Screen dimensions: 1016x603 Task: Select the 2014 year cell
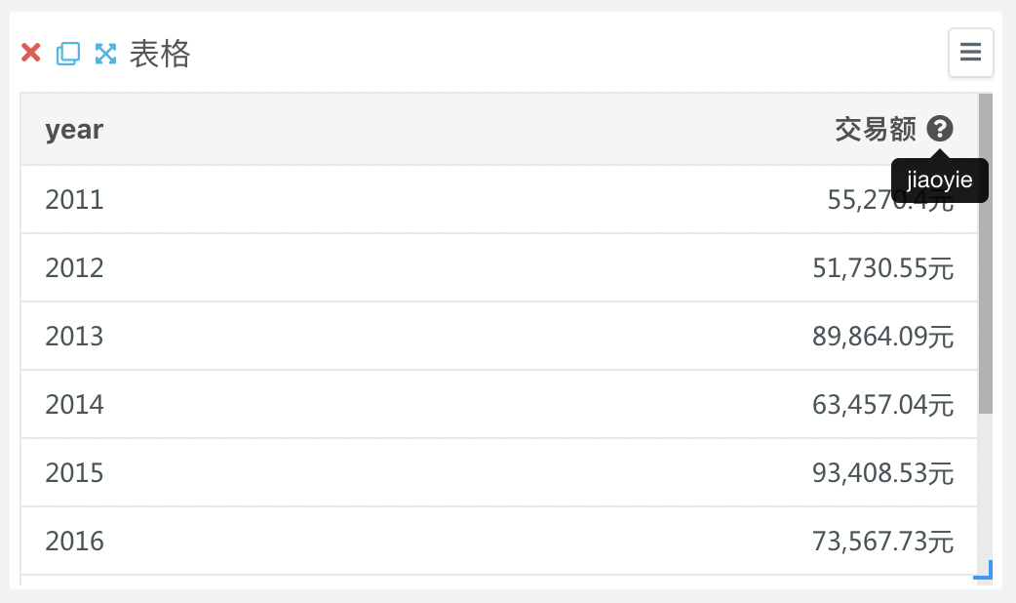[74, 405]
